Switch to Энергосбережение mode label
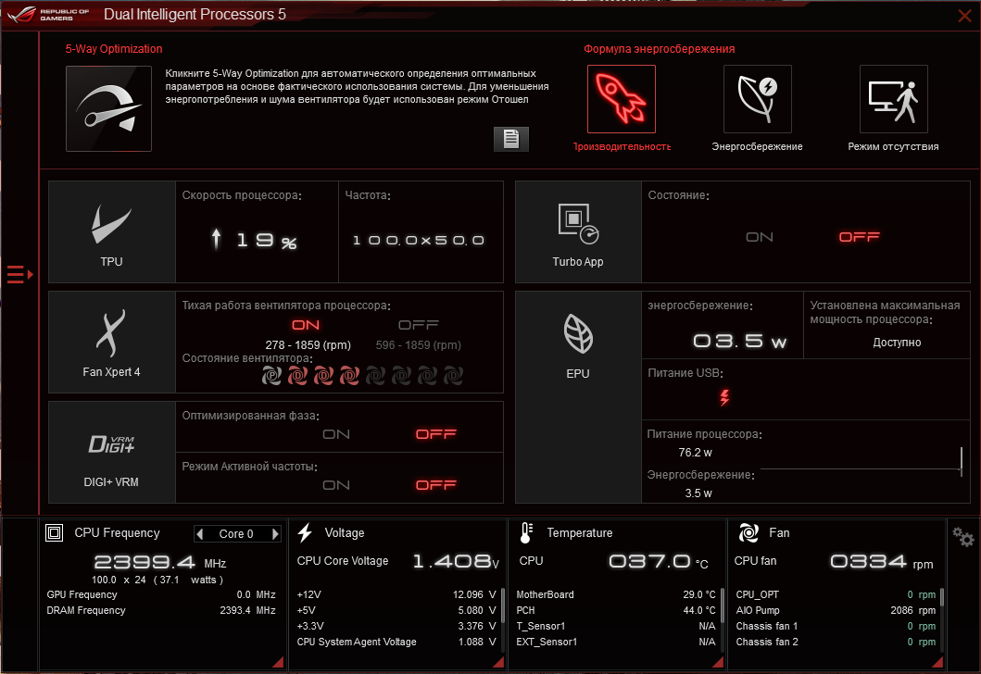 pyautogui.click(x=757, y=146)
